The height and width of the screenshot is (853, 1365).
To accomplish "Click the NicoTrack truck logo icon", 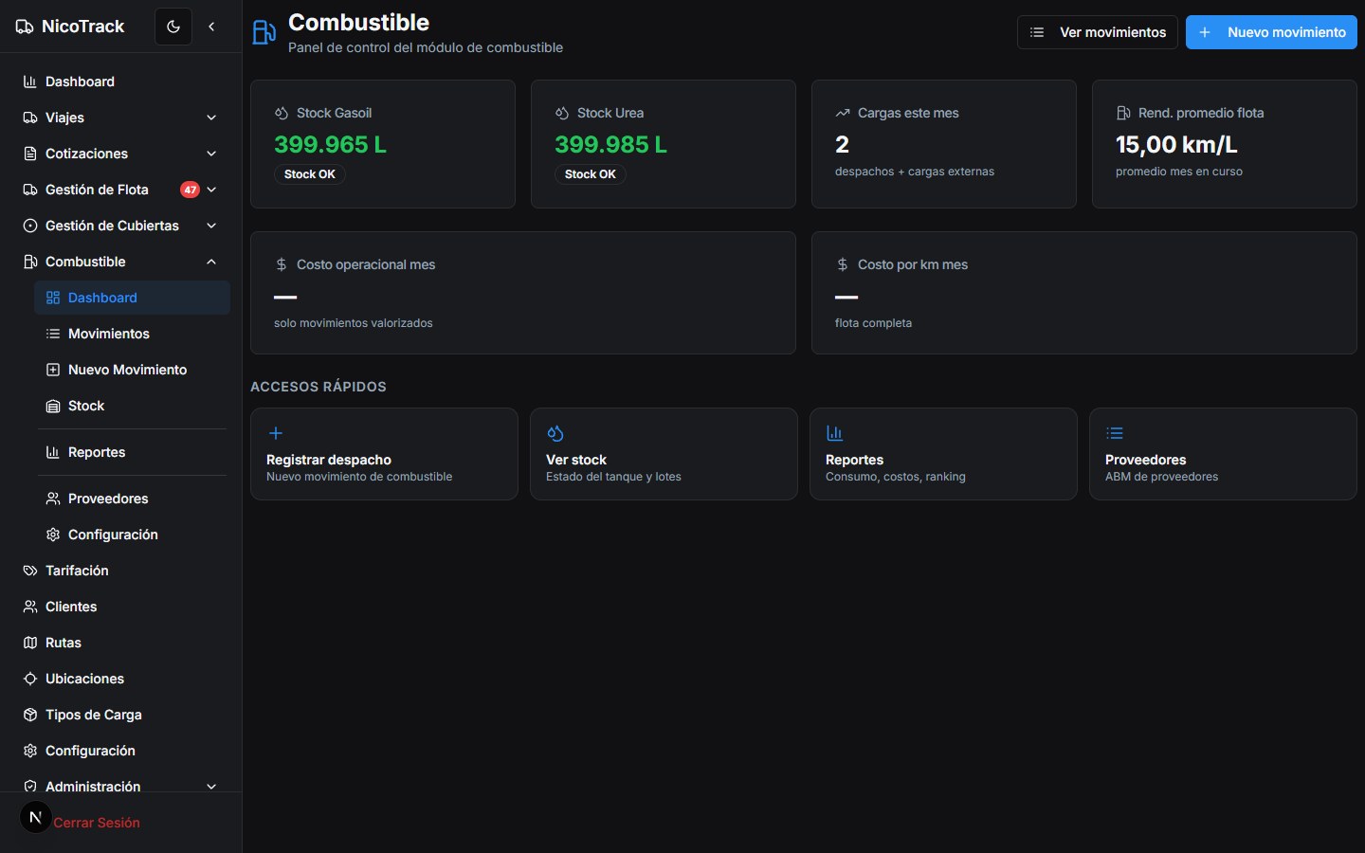I will coord(25,27).
